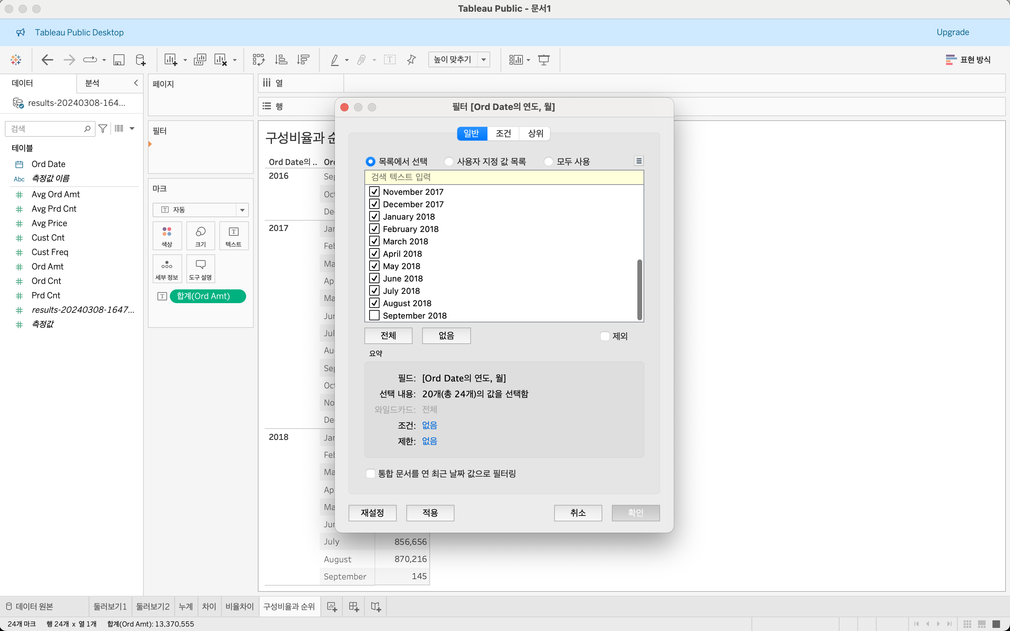Switch to the 조건 tab
Screen dimensions: 1010x631
click(503, 134)
